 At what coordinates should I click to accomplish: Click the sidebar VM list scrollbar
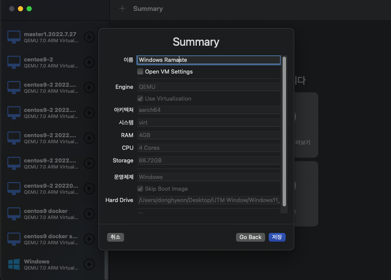point(106,265)
